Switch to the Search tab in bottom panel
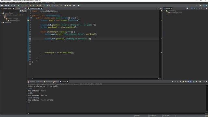The image size is (208, 117). tap(56, 82)
